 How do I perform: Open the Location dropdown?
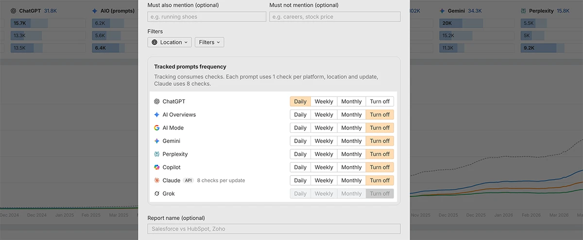coord(170,42)
